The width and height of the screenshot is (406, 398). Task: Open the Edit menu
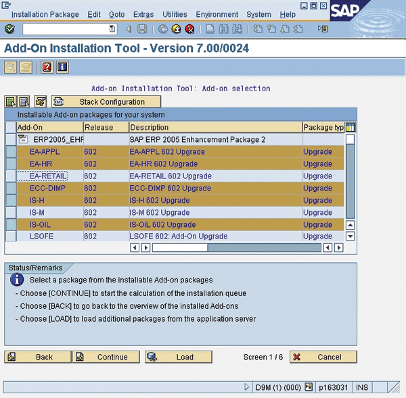94,14
